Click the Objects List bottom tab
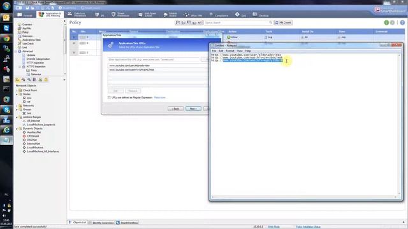 tap(77, 223)
